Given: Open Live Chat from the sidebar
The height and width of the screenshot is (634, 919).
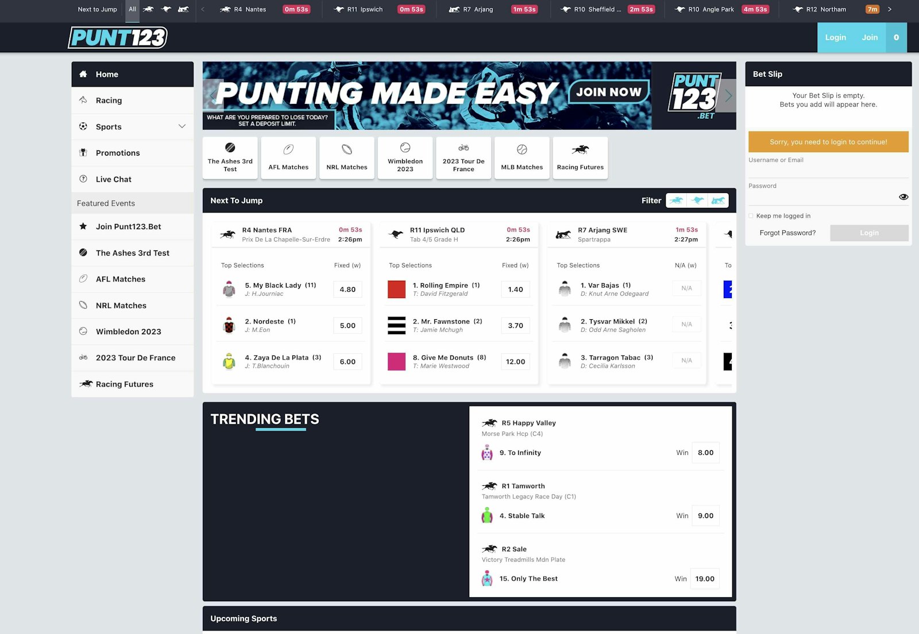Looking at the screenshot, I should tap(113, 179).
